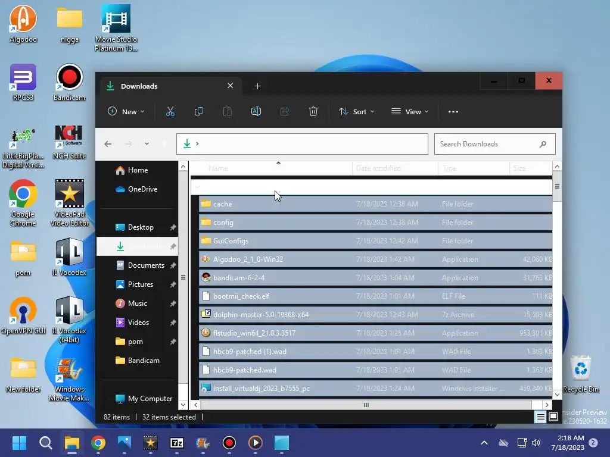Sort by the Date modified column header
Image resolution: width=610 pixels, height=457 pixels.
click(x=396, y=168)
